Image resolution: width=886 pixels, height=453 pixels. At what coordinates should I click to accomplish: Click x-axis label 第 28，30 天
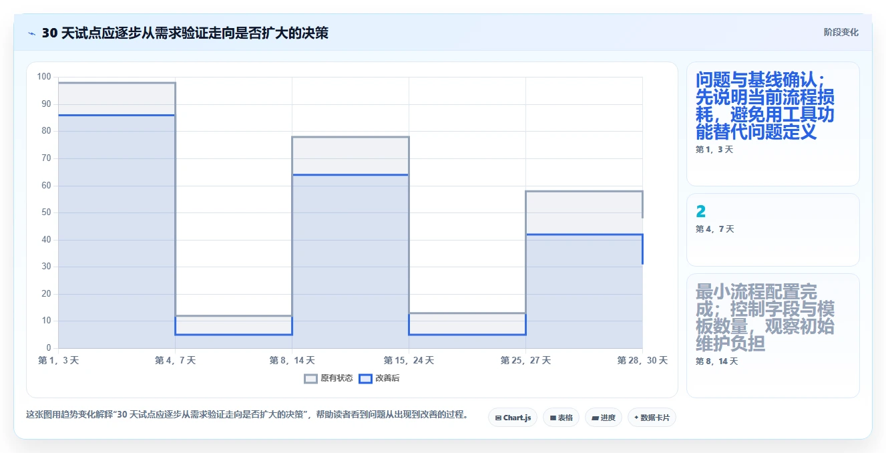[642, 360]
